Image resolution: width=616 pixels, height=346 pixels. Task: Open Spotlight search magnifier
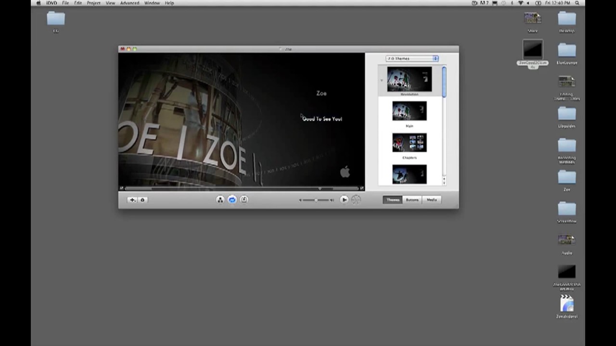coord(577,3)
